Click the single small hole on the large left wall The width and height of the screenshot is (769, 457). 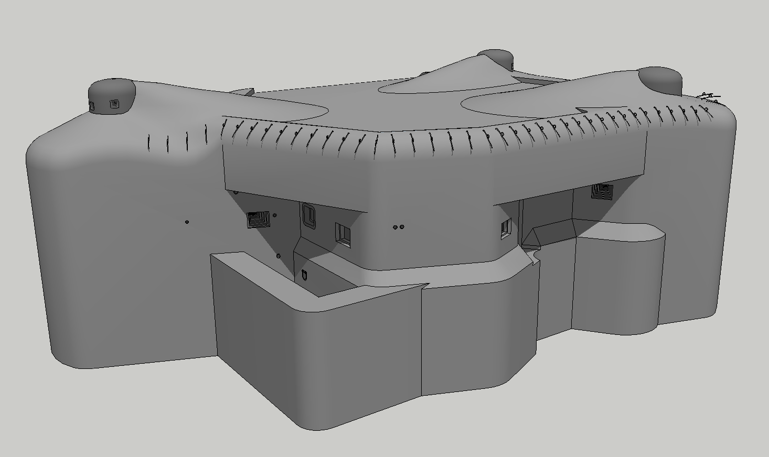coord(187,222)
